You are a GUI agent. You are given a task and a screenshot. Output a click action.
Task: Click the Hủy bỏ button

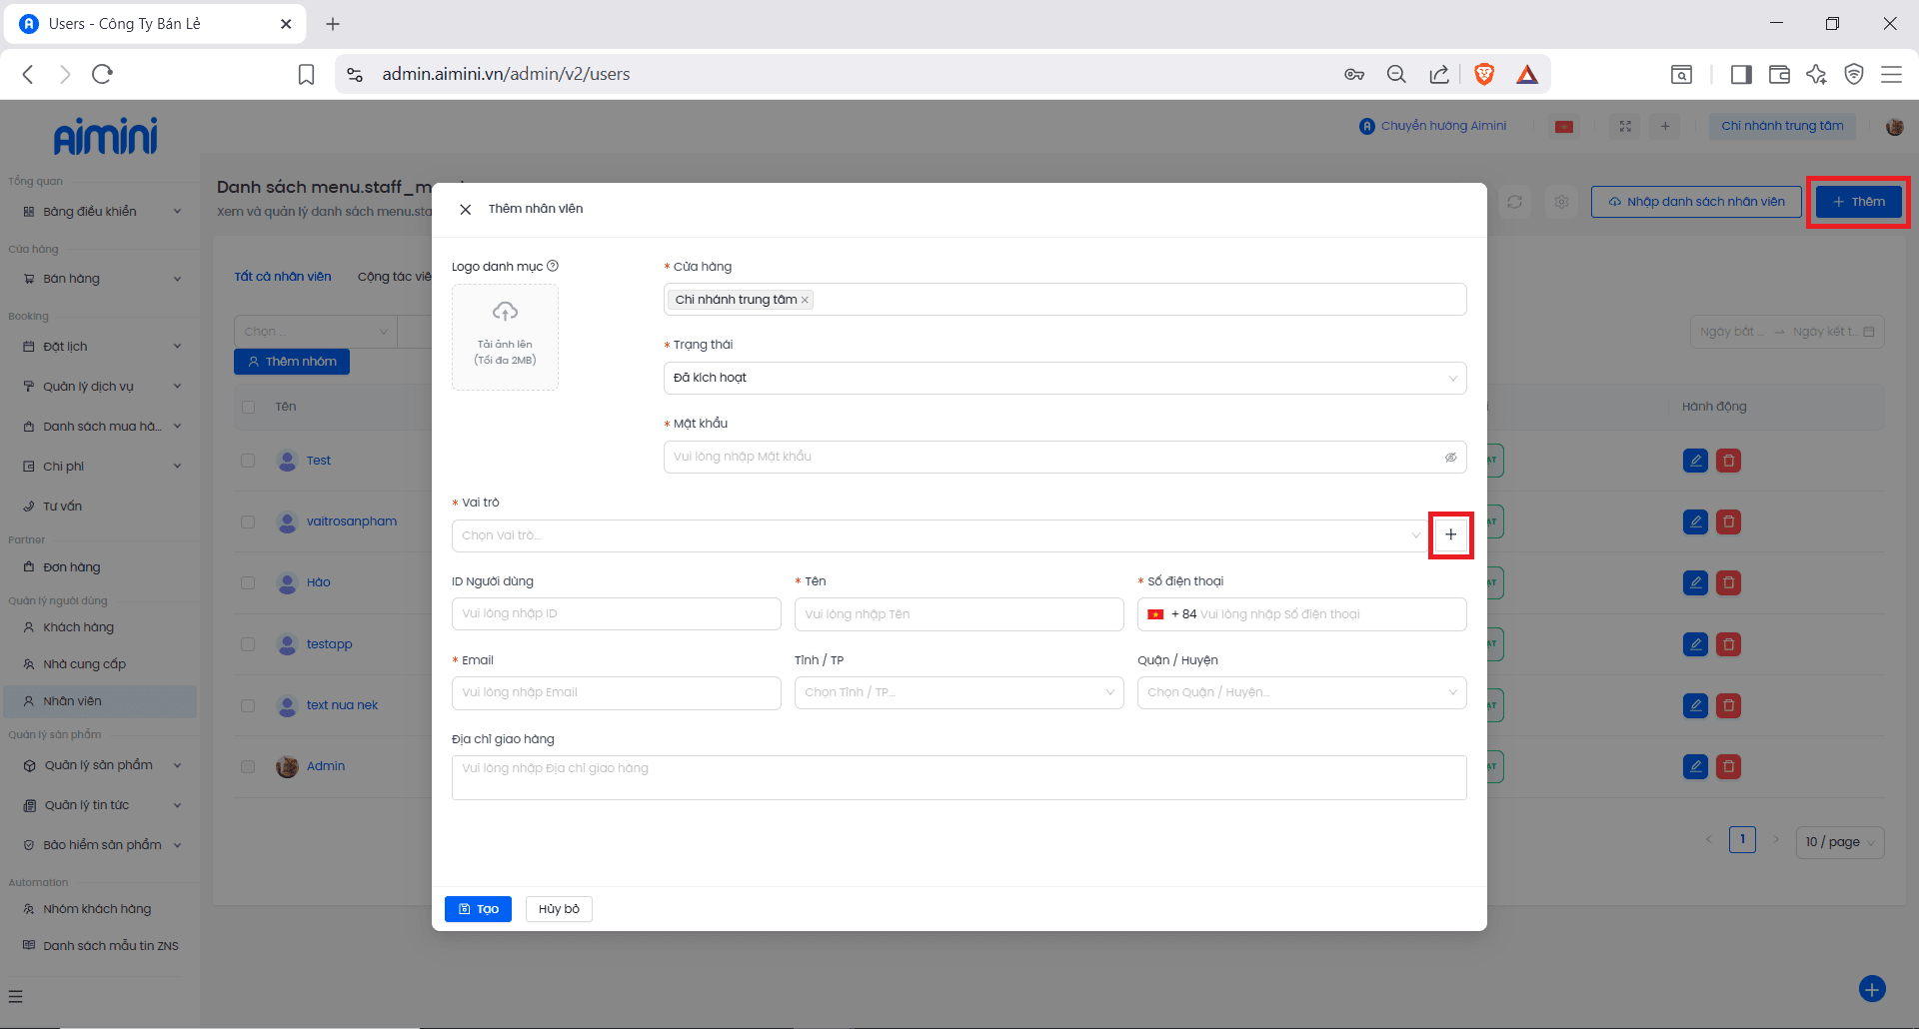point(559,909)
